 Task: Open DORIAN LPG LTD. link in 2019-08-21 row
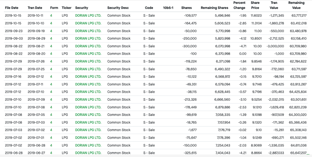[x=88, y=46]
